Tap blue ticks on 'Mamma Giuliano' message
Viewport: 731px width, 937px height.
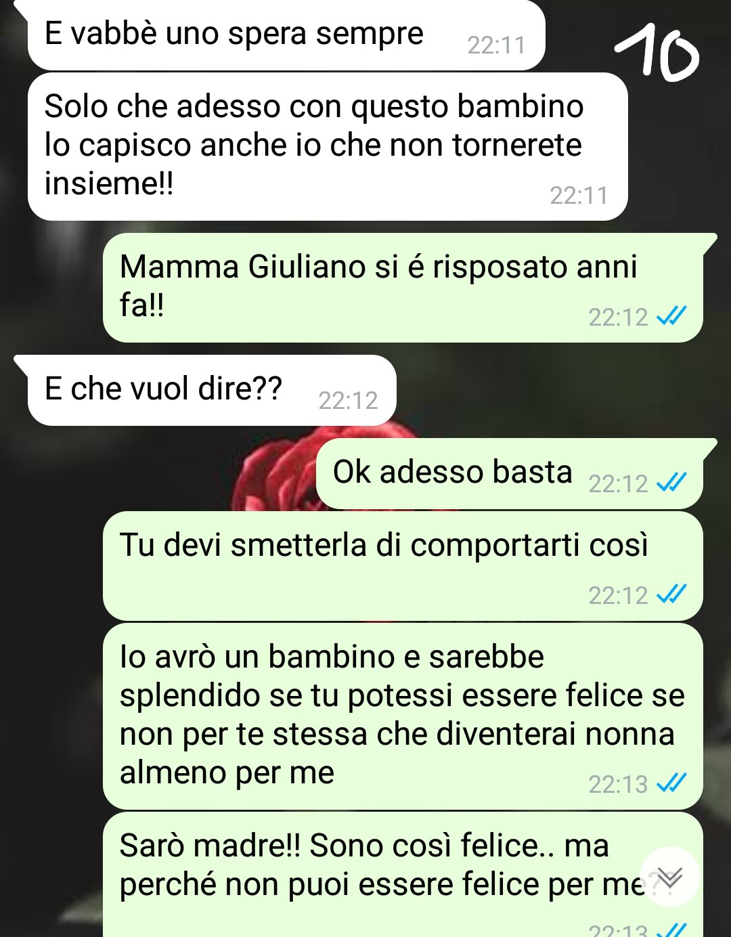tap(672, 315)
